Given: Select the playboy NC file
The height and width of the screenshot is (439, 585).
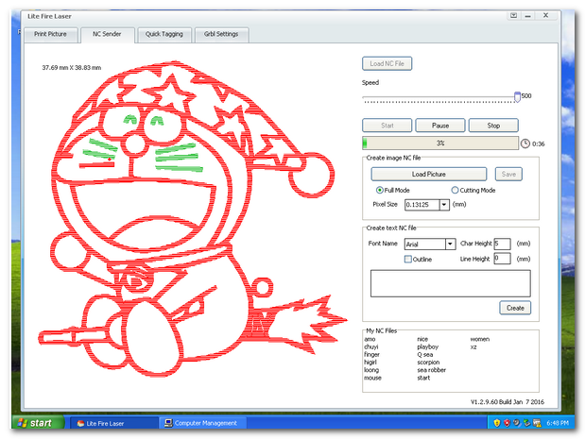Looking at the screenshot, I should click(x=428, y=346).
